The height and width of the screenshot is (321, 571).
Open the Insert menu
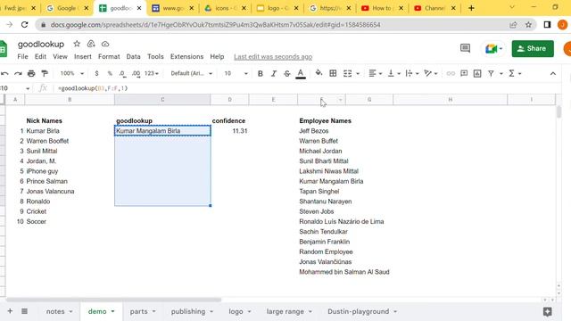83,57
